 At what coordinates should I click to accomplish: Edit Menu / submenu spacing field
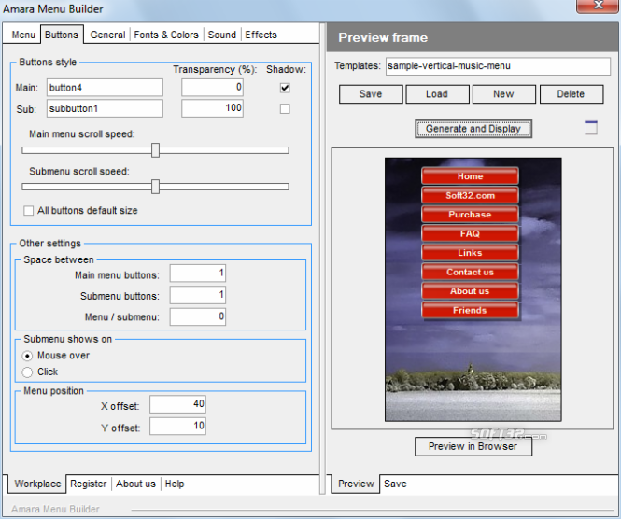198,316
